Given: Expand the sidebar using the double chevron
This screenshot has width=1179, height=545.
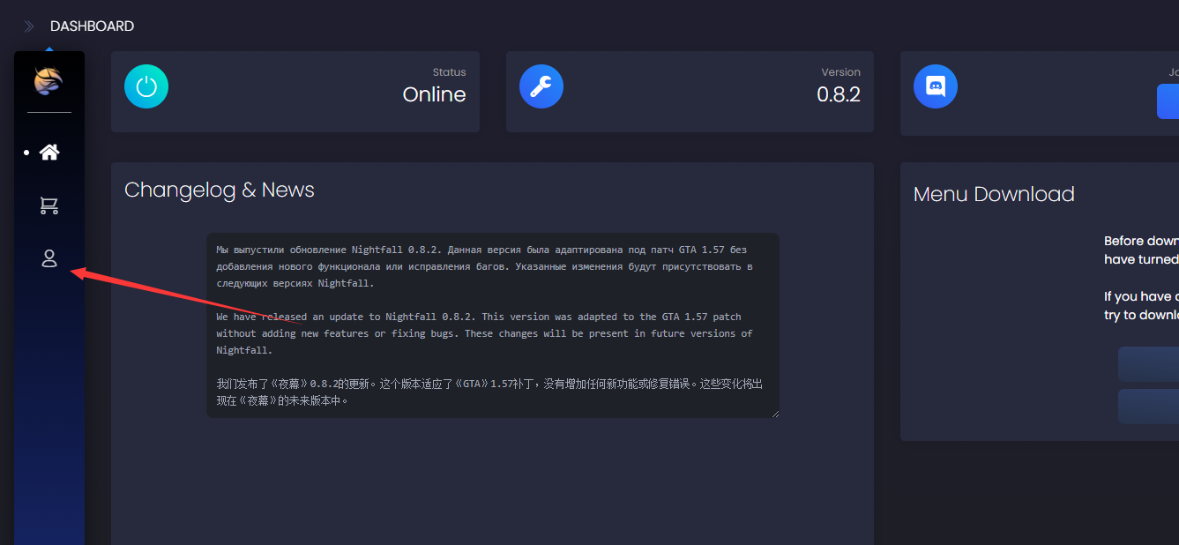Looking at the screenshot, I should coord(29,26).
